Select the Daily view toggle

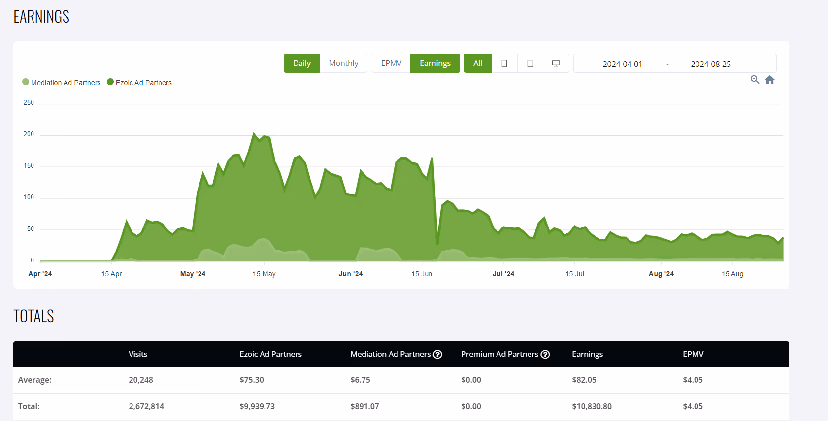301,64
